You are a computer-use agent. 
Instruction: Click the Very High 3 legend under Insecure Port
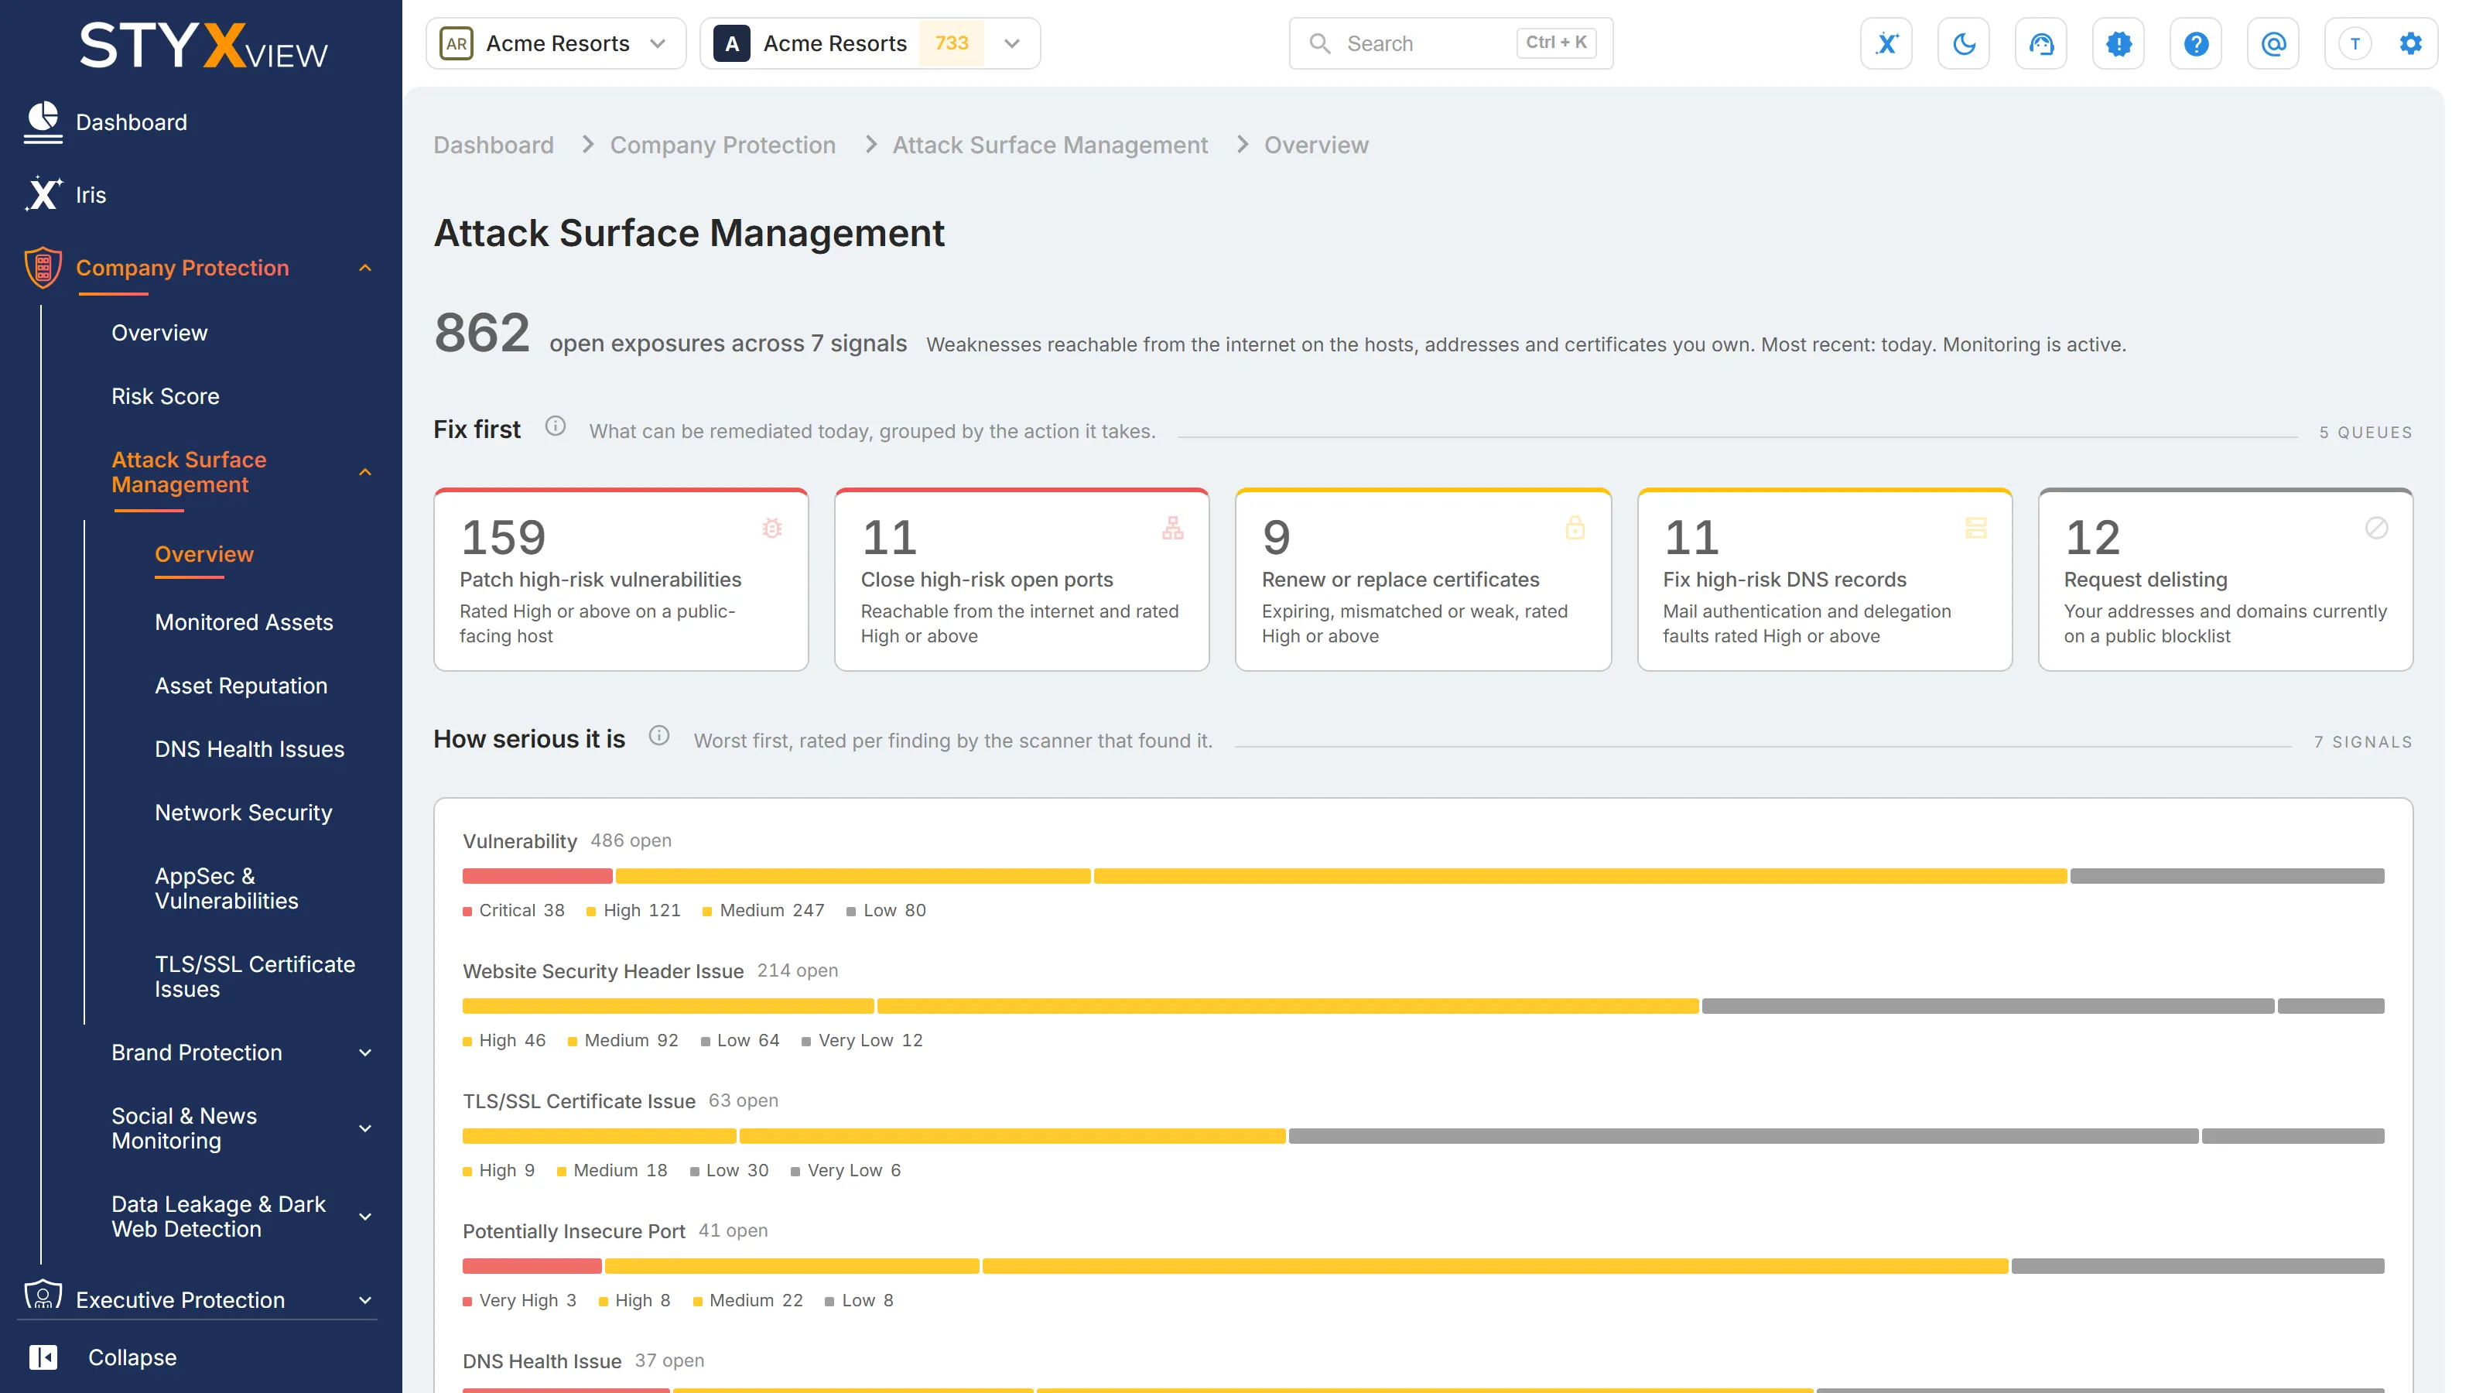[520, 1301]
